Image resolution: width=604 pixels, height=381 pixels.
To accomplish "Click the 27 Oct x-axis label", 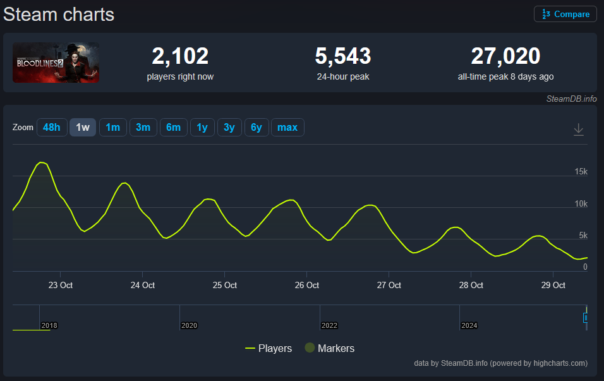I will click(x=389, y=286).
